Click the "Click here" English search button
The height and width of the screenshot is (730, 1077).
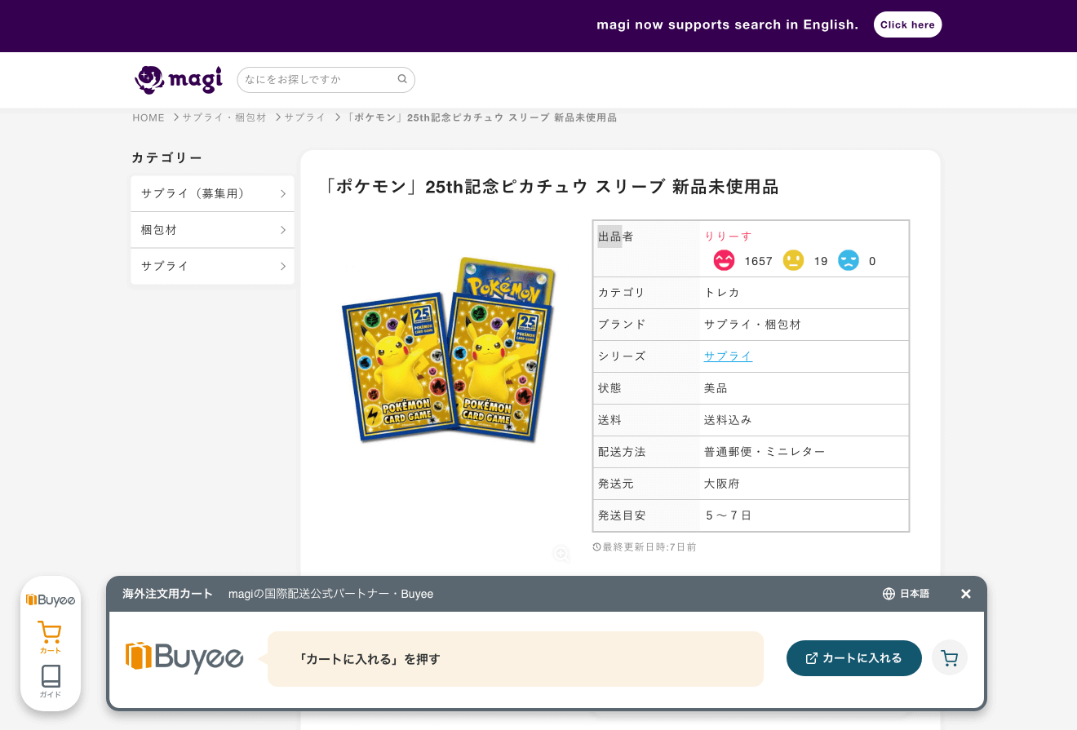point(907,24)
